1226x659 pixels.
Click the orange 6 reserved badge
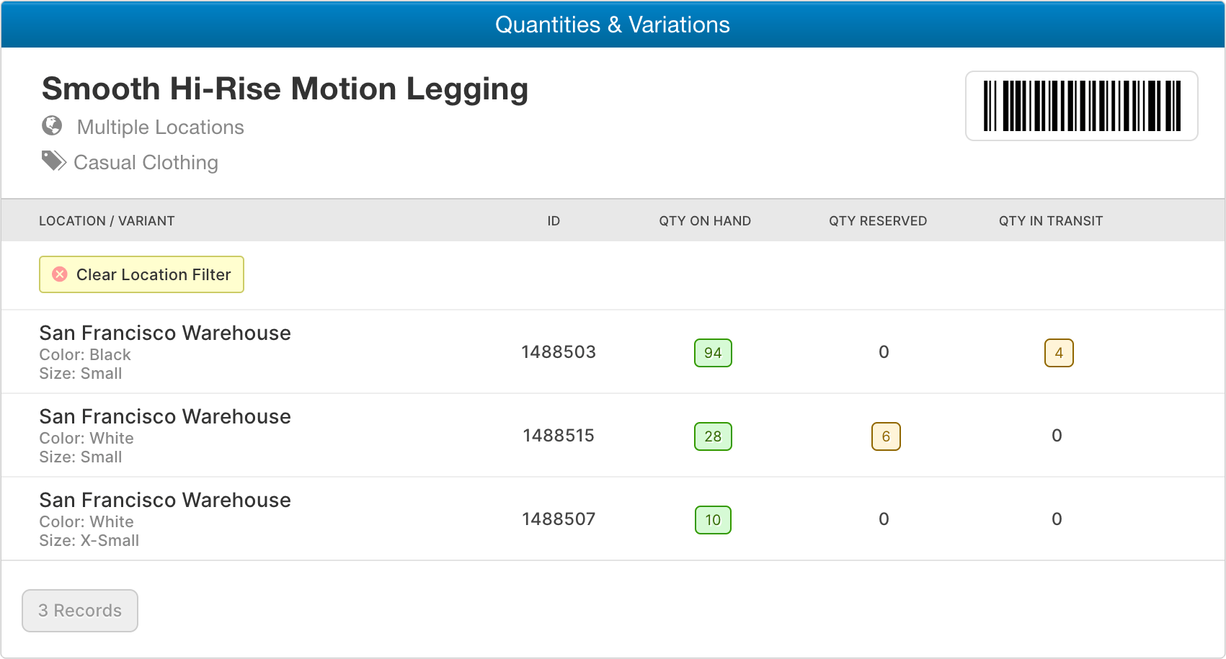(886, 436)
